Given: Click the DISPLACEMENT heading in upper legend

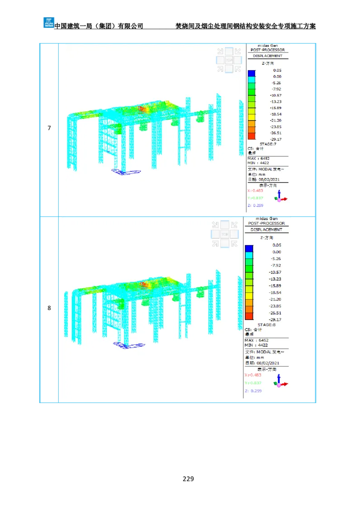Looking at the screenshot, I should click(267, 56).
